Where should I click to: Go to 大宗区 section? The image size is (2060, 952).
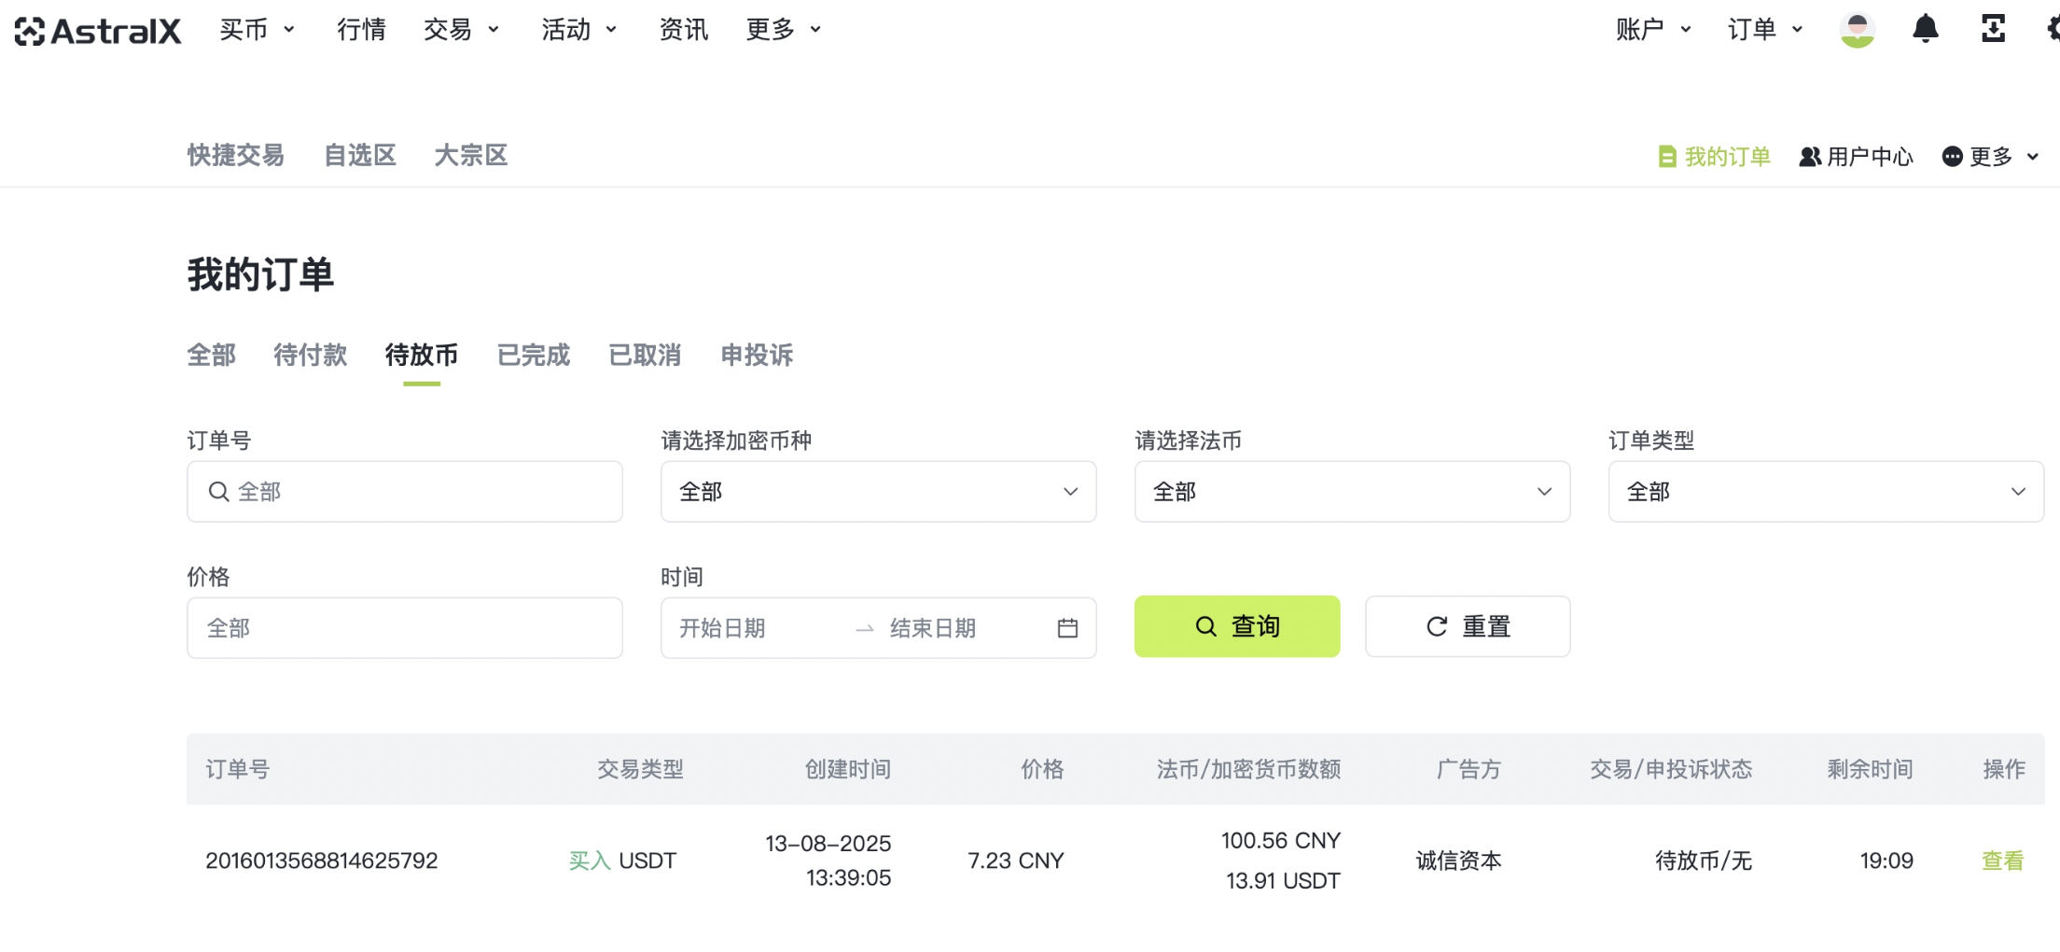tap(471, 156)
